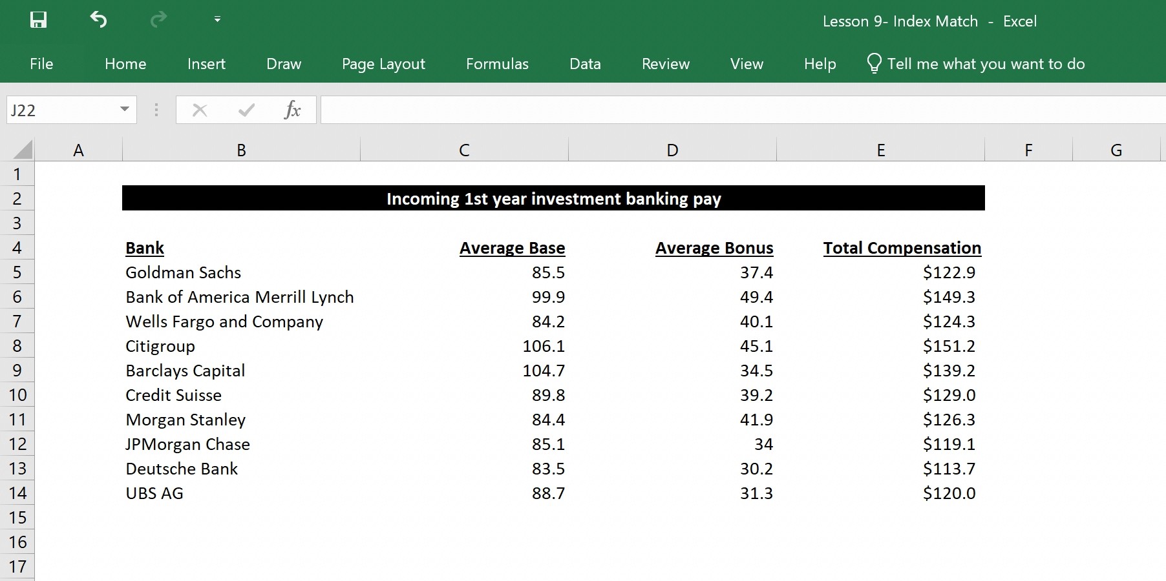The image size is (1166, 581).
Task: Select column E header
Action: [880, 150]
